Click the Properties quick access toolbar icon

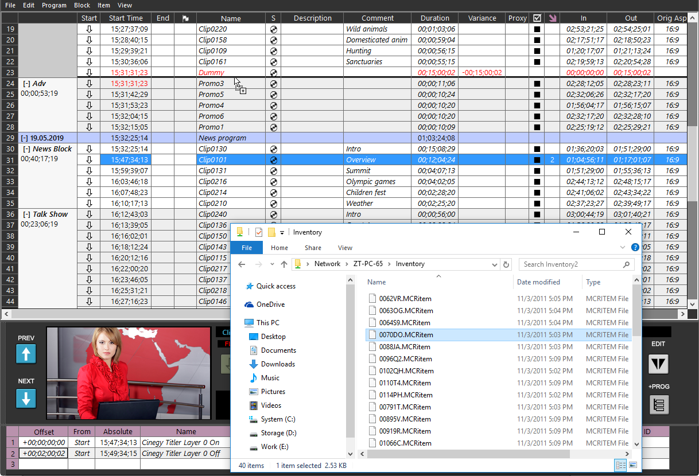tap(258, 232)
